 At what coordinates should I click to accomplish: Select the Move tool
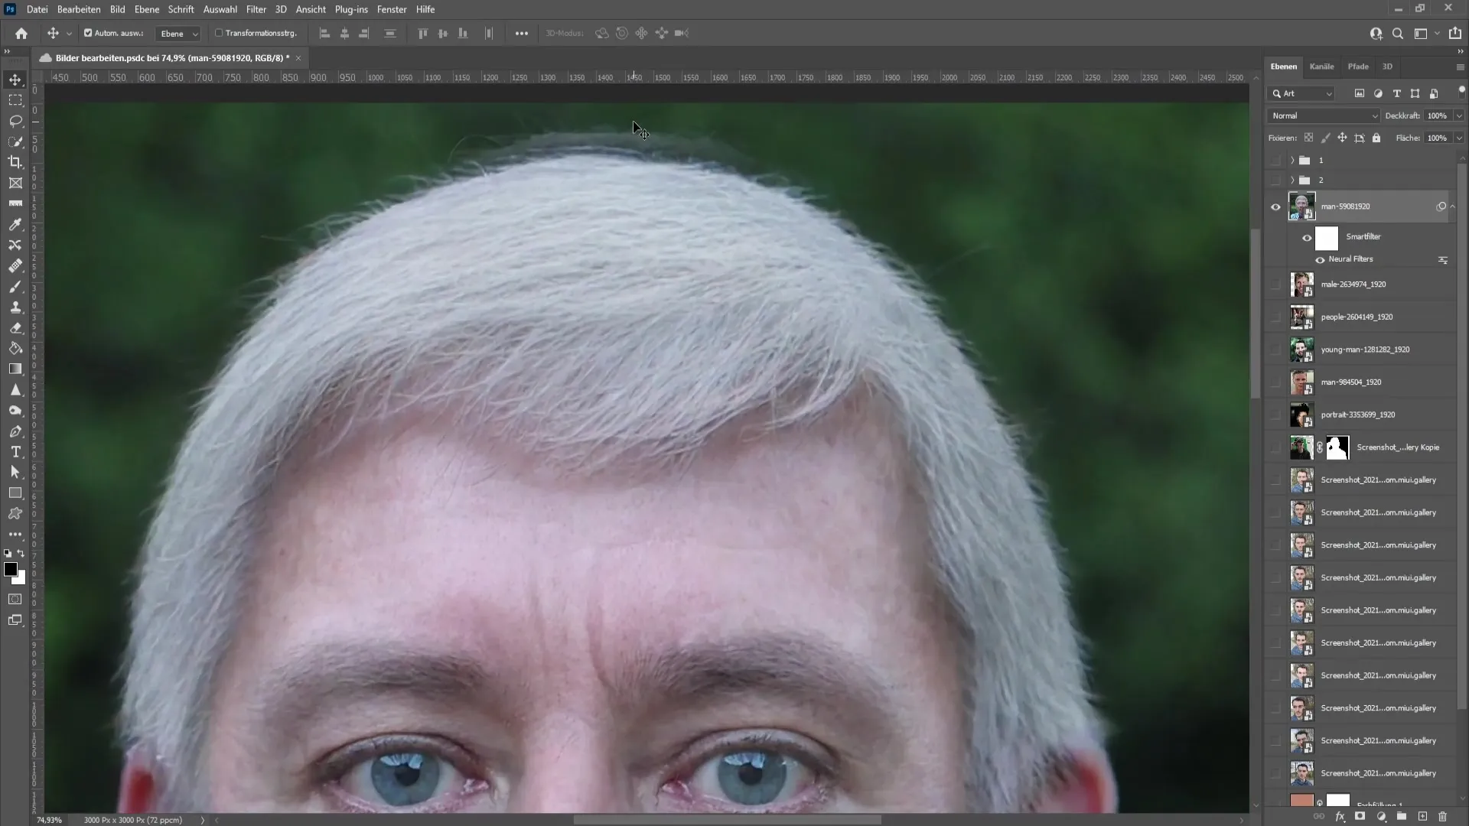[x=15, y=79]
